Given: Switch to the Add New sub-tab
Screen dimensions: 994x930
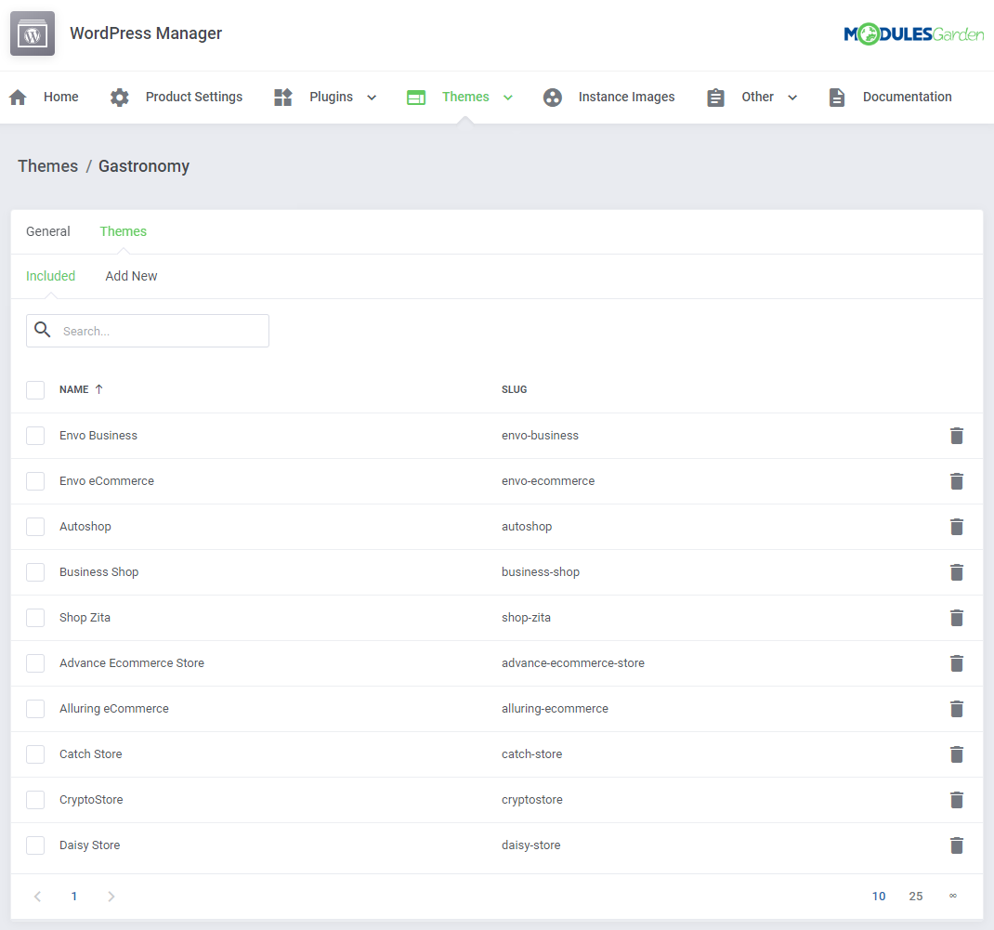Looking at the screenshot, I should (131, 276).
